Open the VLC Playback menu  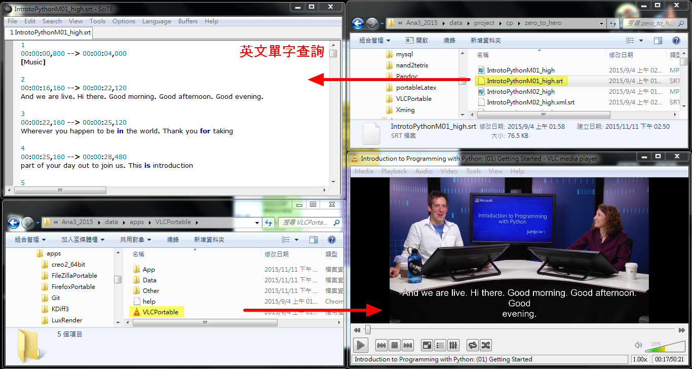[x=394, y=171]
